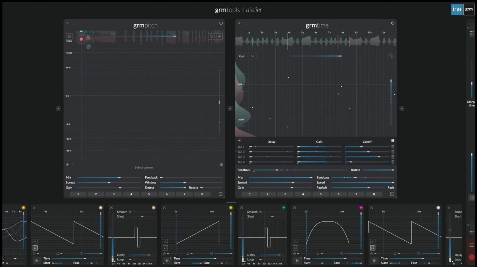477x267 pixels.
Task: Expand plus button left of grmpitch
Action: tap(58, 109)
